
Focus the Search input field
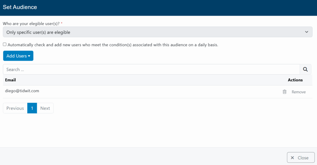151,69
